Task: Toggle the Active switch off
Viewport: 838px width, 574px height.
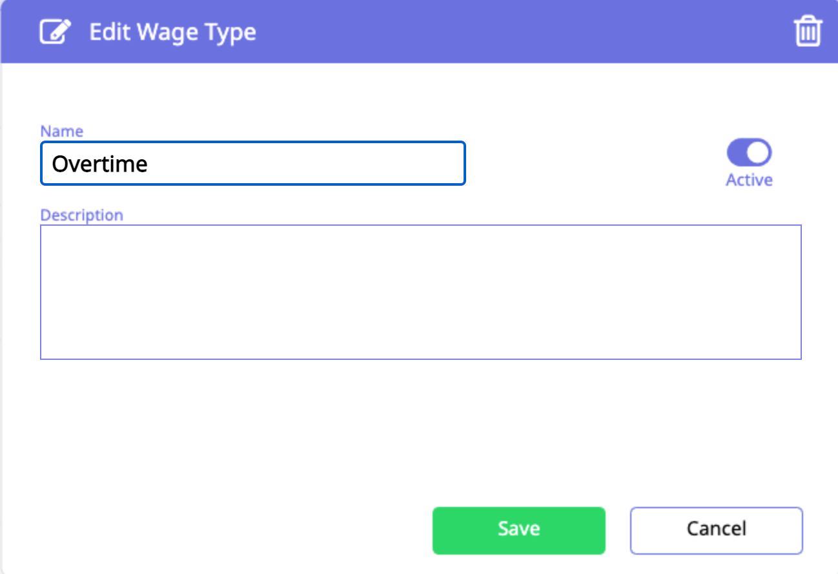Action: click(749, 153)
